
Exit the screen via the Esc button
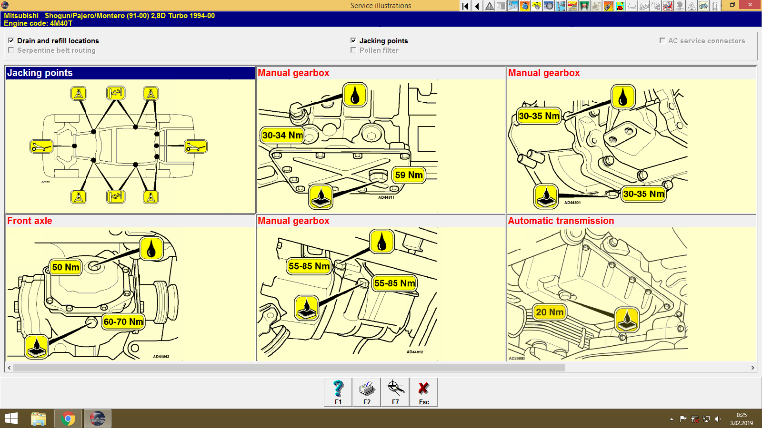click(423, 391)
